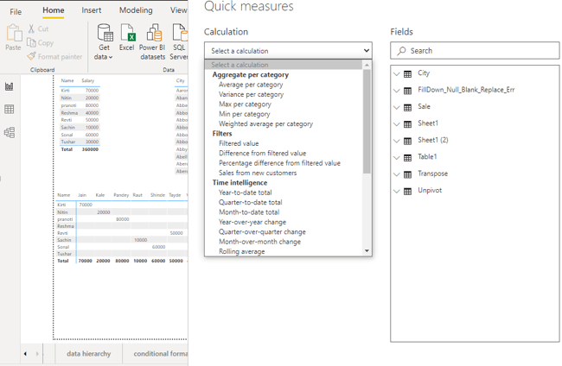Choose Variance per category
This screenshot has width=562, height=366.
click(x=252, y=94)
